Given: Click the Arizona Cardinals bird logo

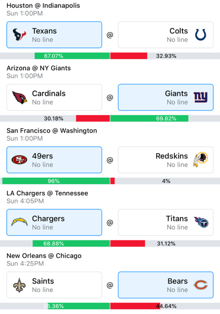Looking at the screenshot, I should 20,97.
